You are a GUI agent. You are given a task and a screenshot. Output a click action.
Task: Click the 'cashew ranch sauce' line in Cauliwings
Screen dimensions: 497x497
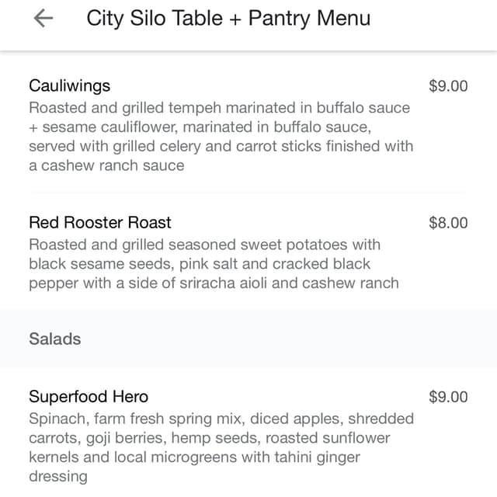[106, 165]
